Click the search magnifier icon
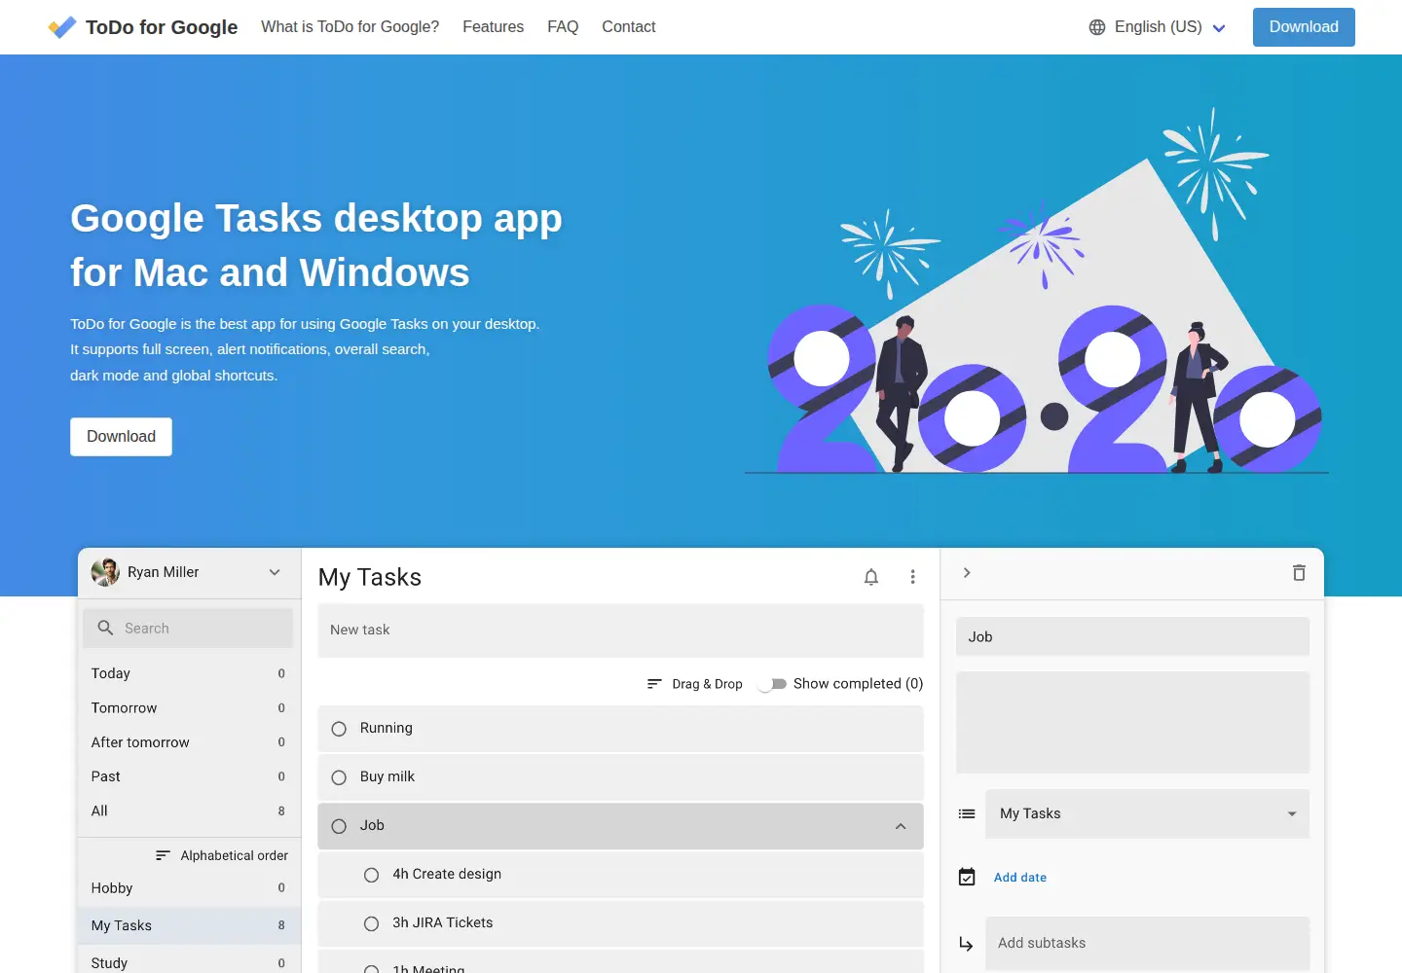The image size is (1402, 973). (x=105, y=629)
